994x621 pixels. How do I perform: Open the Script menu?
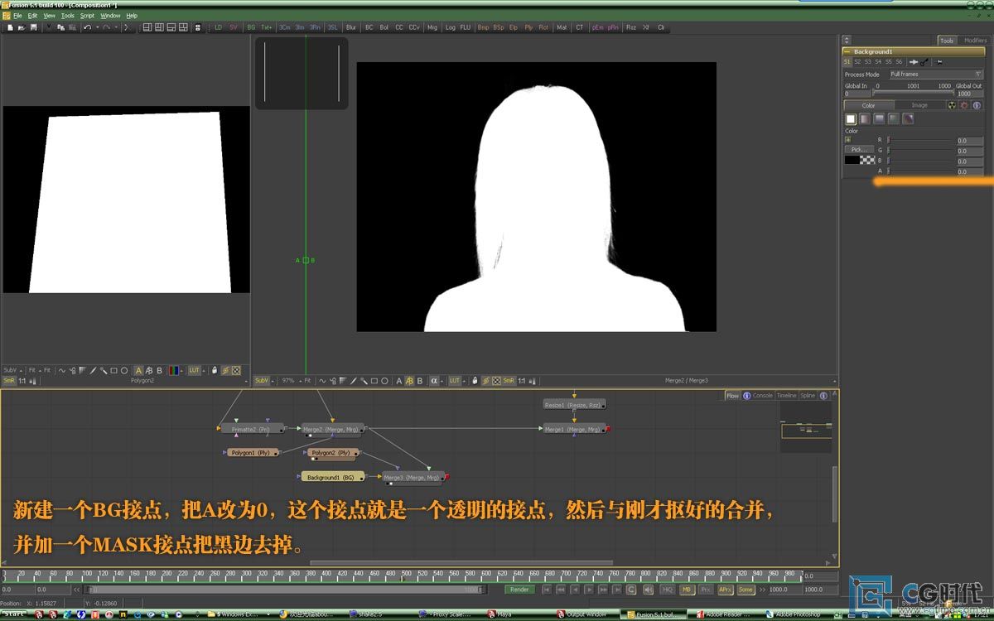(87, 16)
